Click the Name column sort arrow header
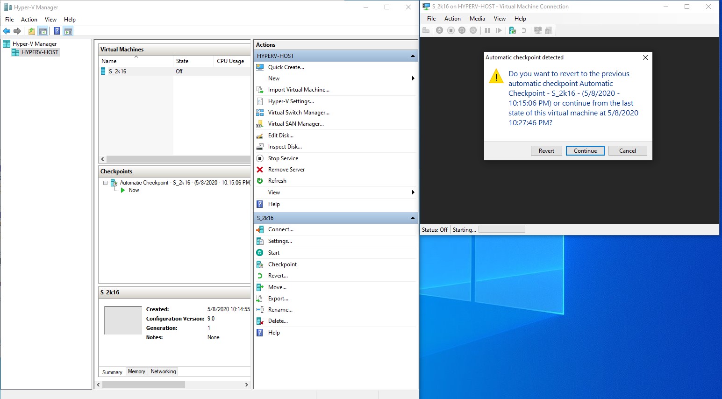This screenshot has width=722, height=399. coord(136,57)
